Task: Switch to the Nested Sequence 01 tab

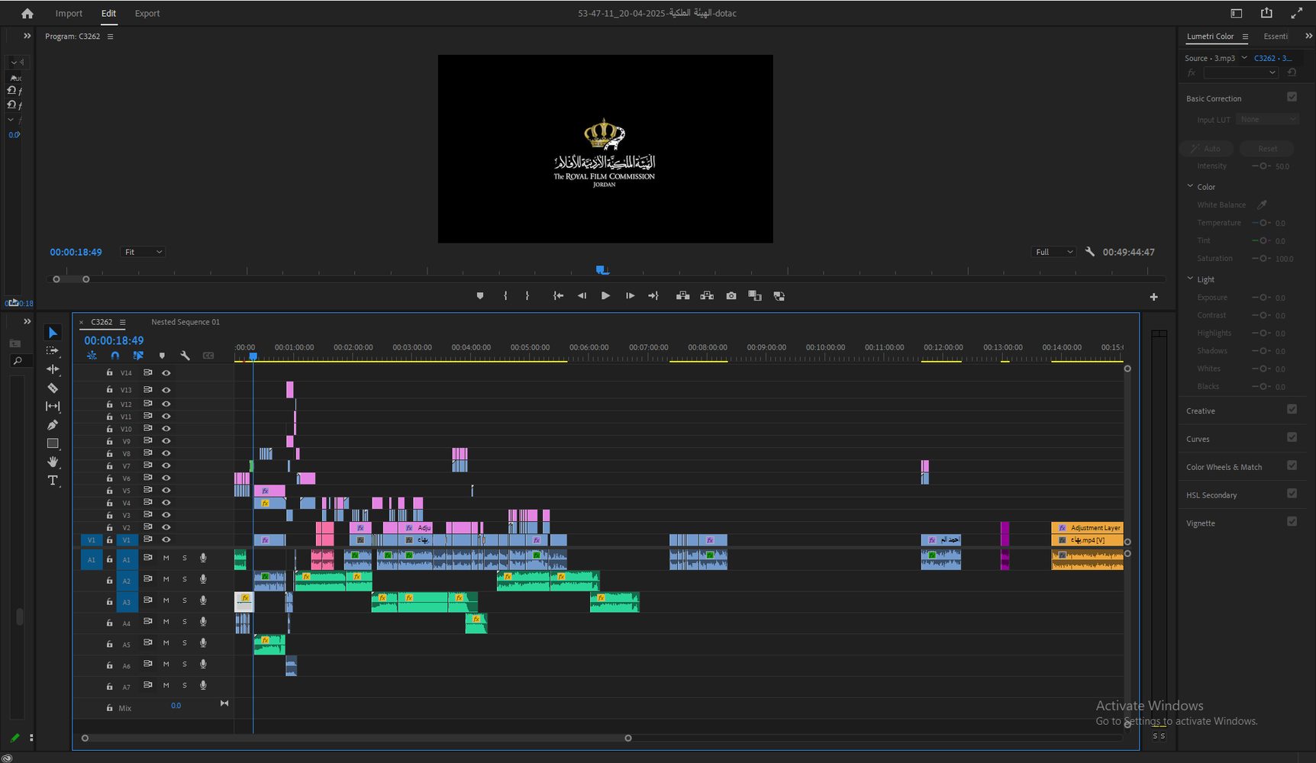Action: click(185, 322)
